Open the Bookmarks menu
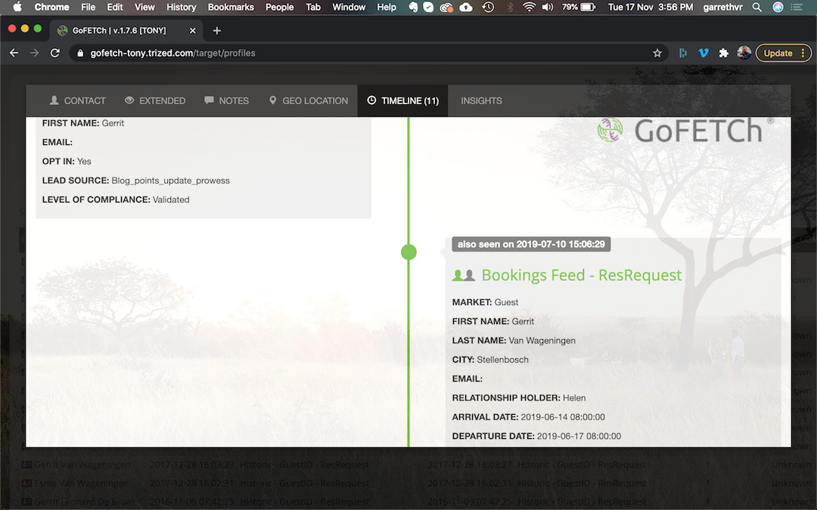This screenshot has width=817, height=510. click(x=230, y=7)
